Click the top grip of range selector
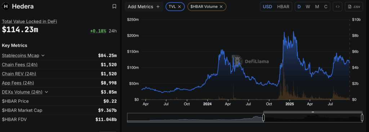This screenshot has height=132, width=369. 313,112
